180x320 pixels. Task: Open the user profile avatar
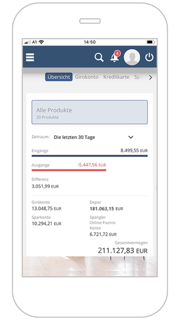(x=132, y=57)
